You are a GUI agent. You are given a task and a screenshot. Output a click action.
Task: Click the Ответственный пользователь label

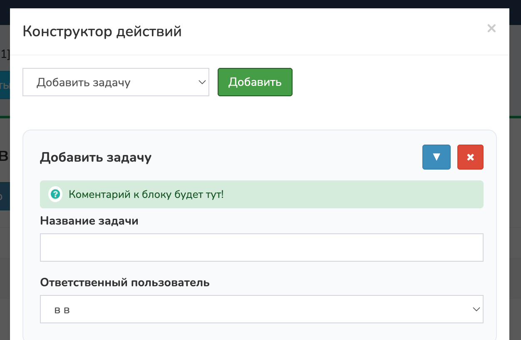(124, 282)
